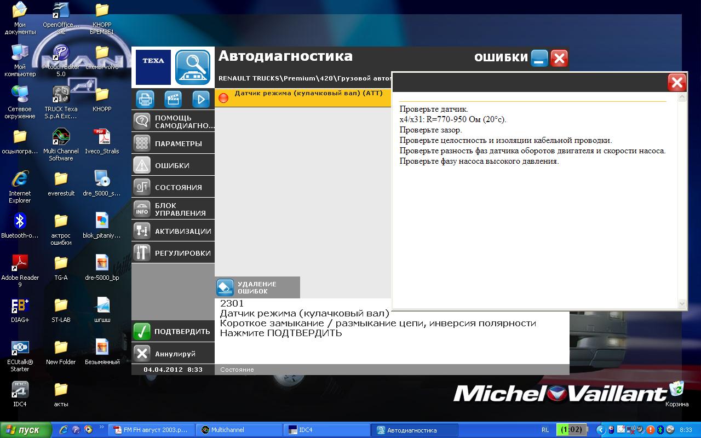701x438 pixels.
Task: Click the green ПОДТВЕРДИТЬ button
Action: coord(173,331)
